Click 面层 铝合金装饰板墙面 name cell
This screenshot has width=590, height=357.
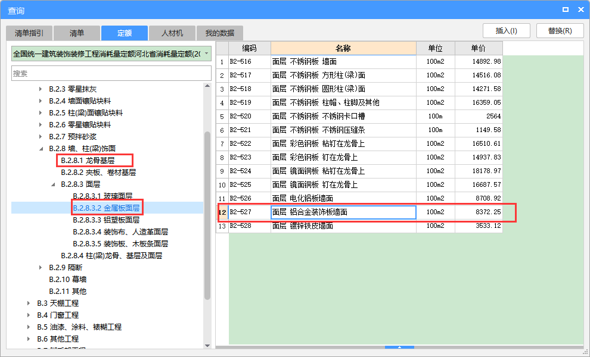click(343, 212)
